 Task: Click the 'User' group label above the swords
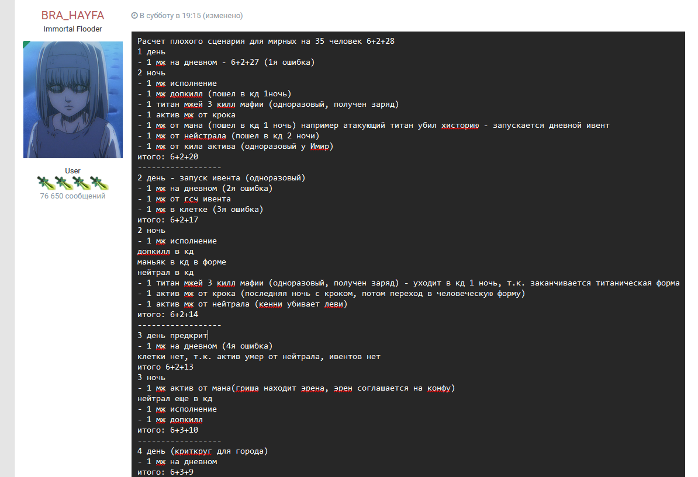(x=72, y=170)
